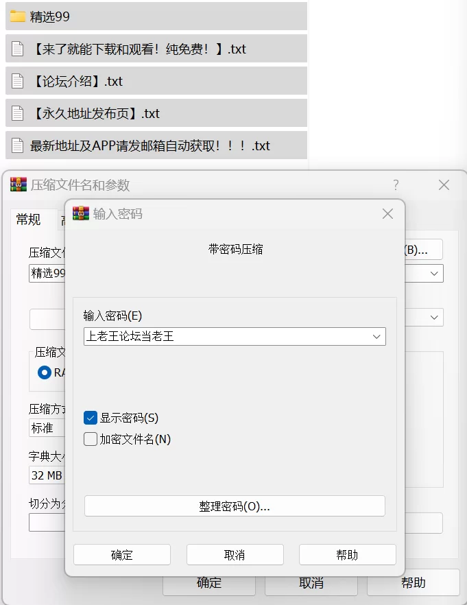Click the 永久地址发布页 text file icon

pyautogui.click(x=18, y=113)
